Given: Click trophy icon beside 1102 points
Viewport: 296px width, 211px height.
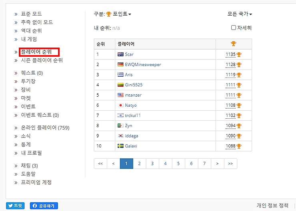Looking at the screenshot, I should click(x=239, y=116).
